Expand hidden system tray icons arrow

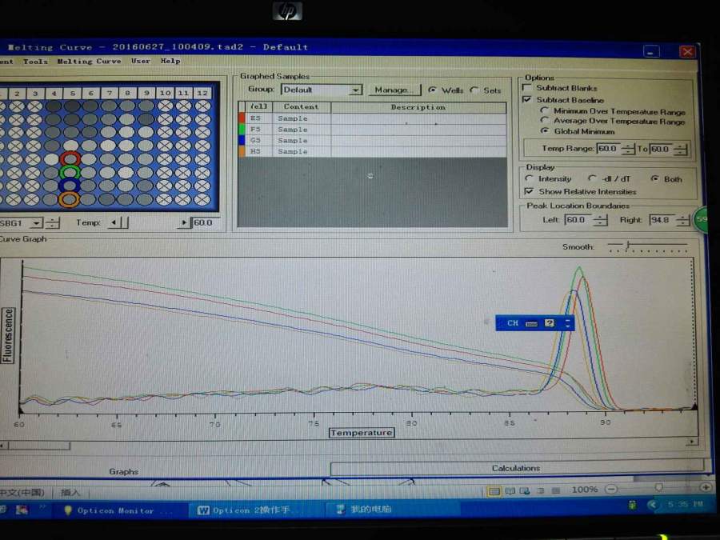651,505
